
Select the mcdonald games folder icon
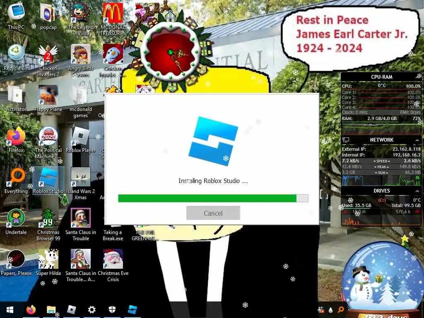[x=81, y=101]
